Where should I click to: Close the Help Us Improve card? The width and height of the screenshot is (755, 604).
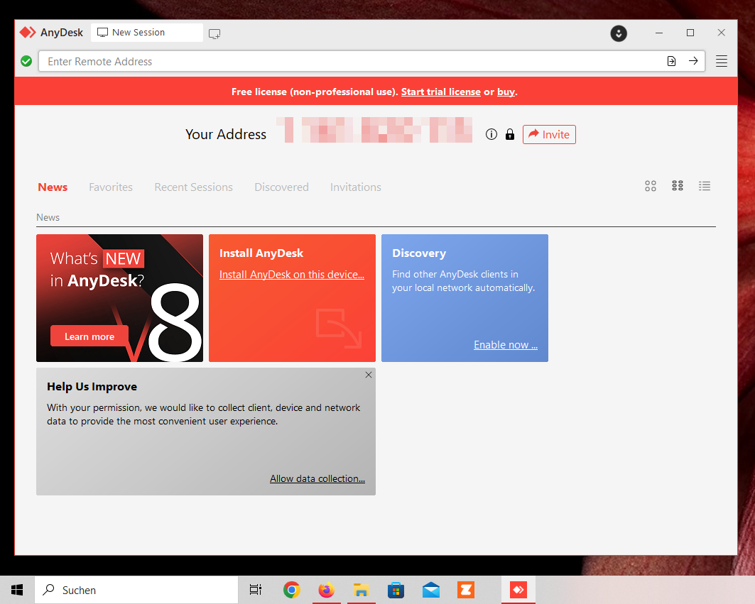click(369, 375)
